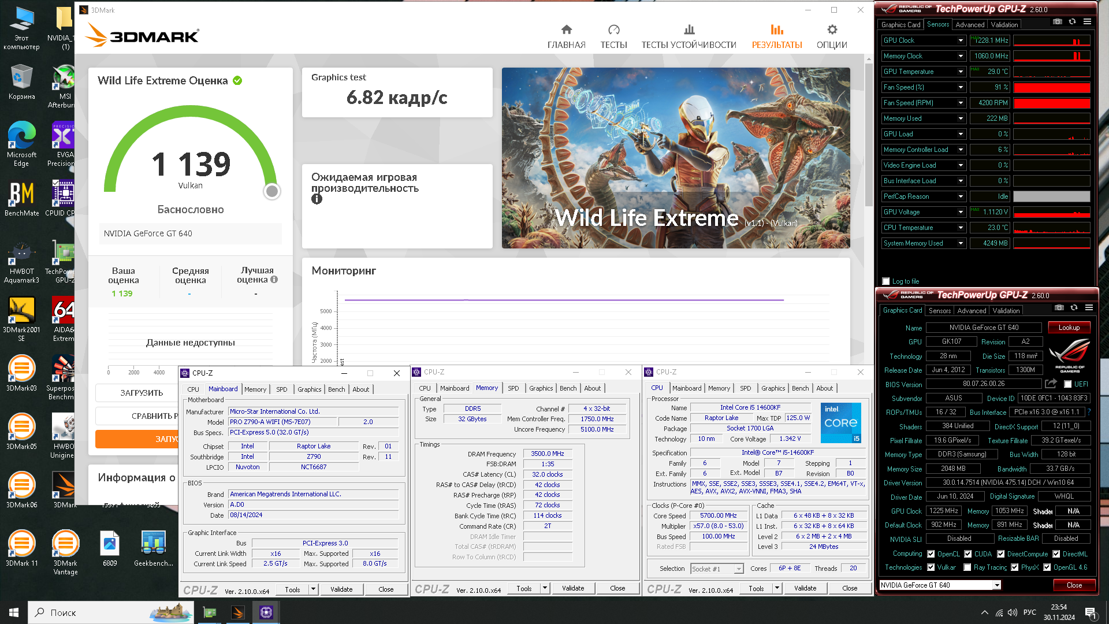The image size is (1109, 624).
Task: Open BenchMate desktop icon
Action: pyautogui.click(x=21, y=199)
